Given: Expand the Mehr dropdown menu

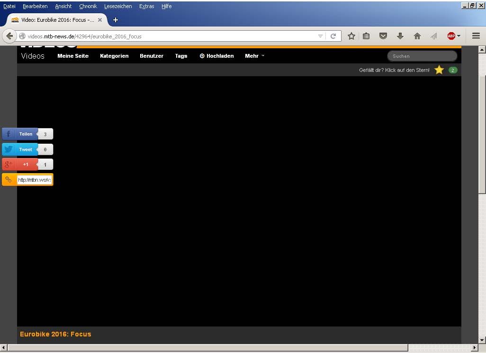Looking at the screenshot, I should click(254, 56).
